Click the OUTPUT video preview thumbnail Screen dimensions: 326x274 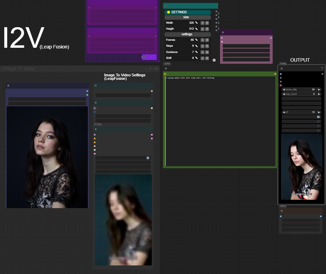[x=302, y=167]
